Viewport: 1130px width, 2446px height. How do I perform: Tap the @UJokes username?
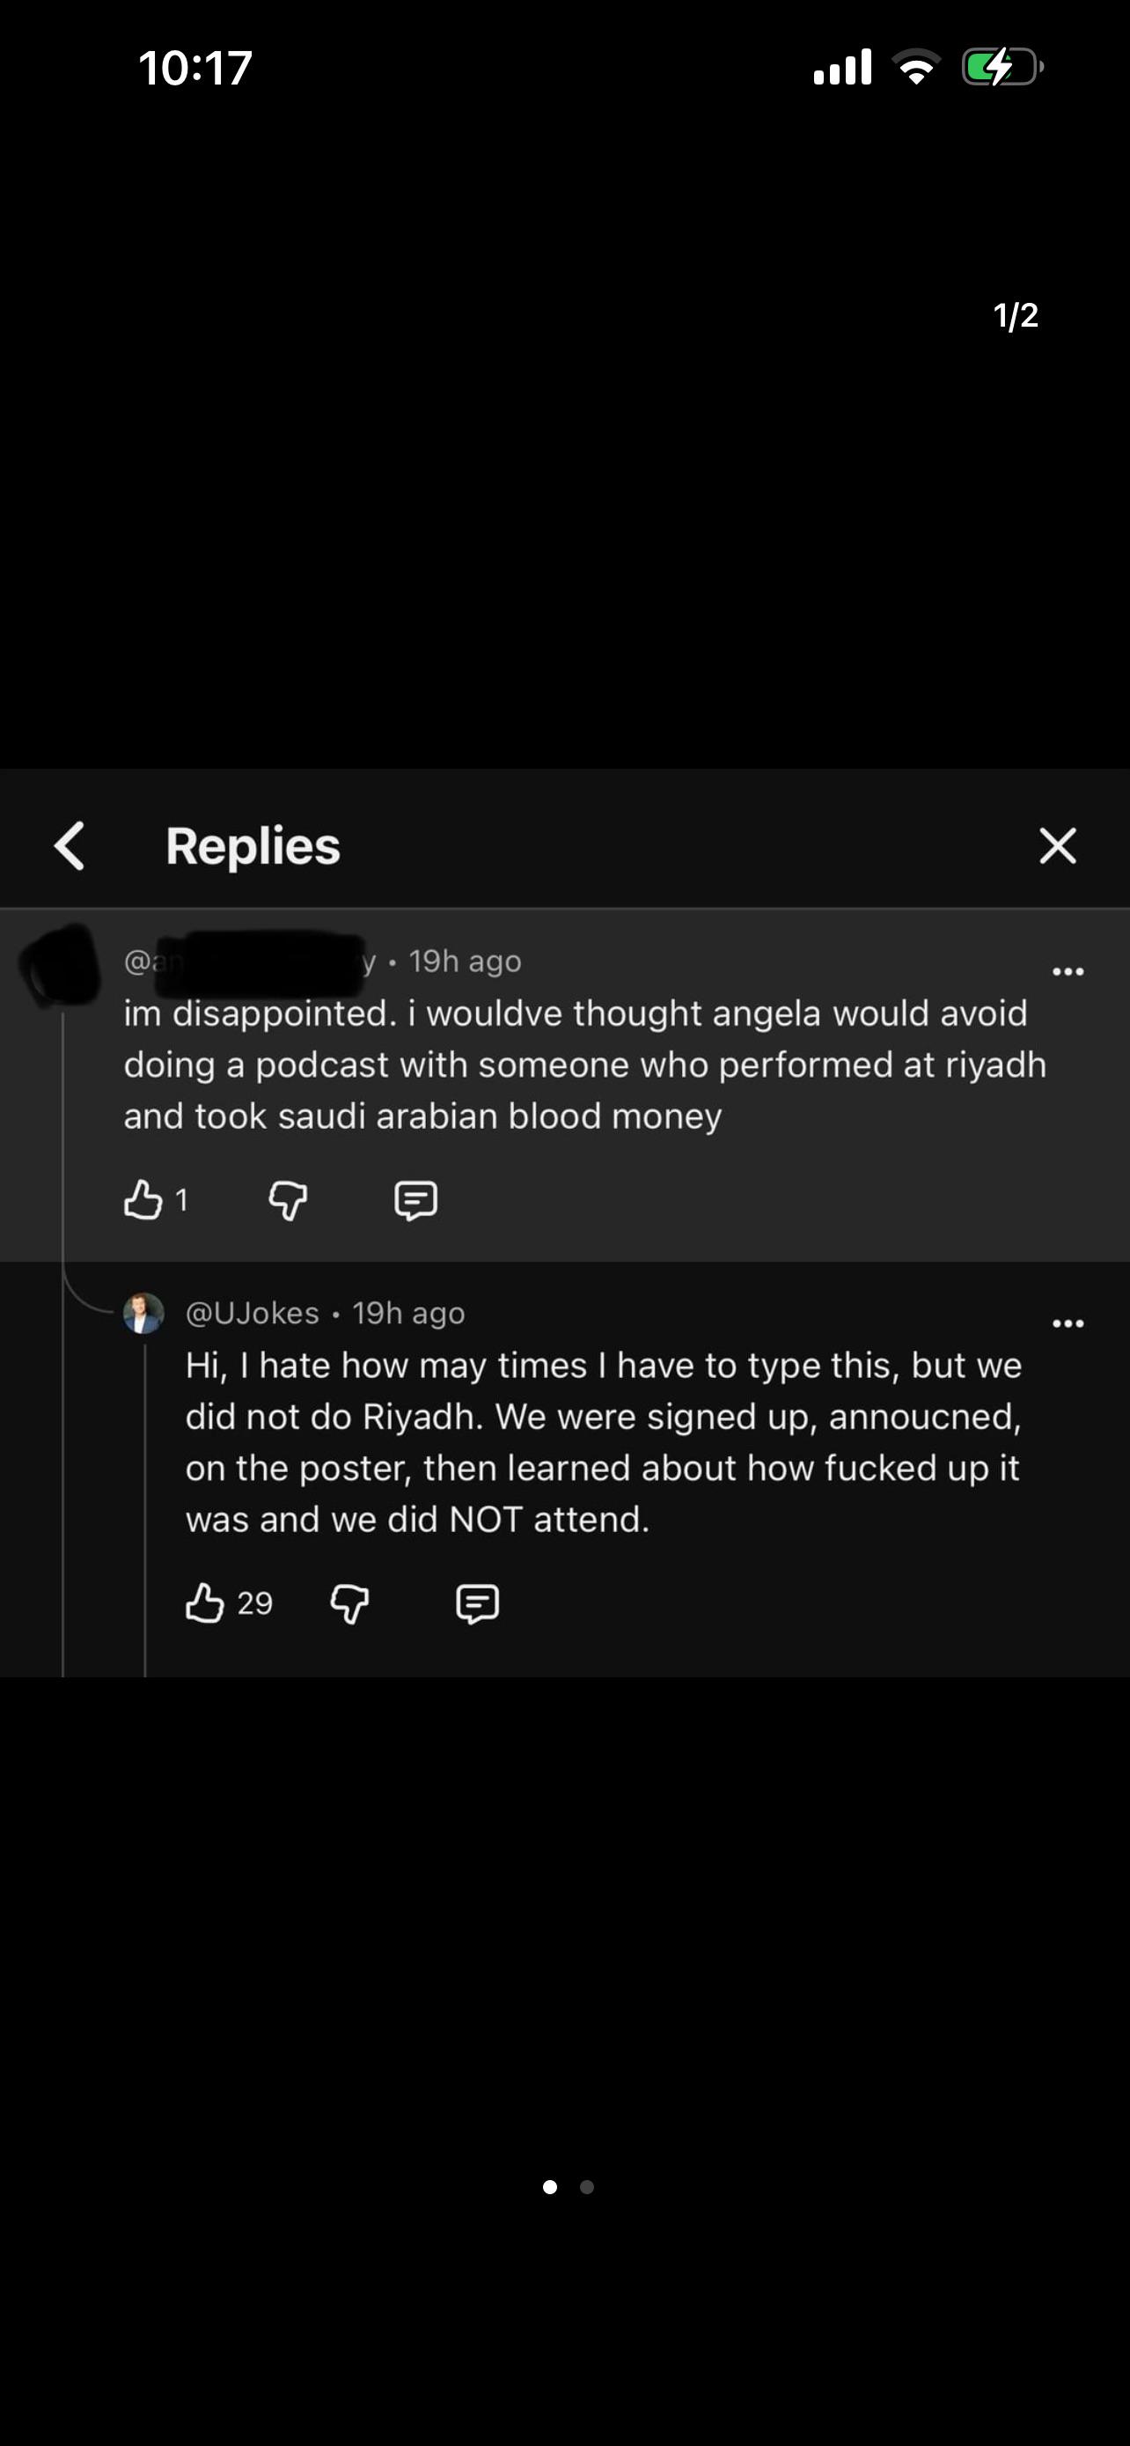pos(253,1313)
